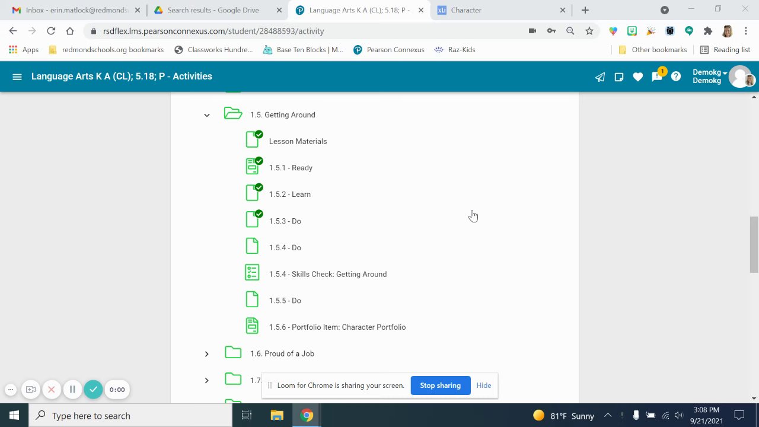Open the Raz-Kids bookmark
The width and height of the screenshot is (759, 427).
point(455,50)
